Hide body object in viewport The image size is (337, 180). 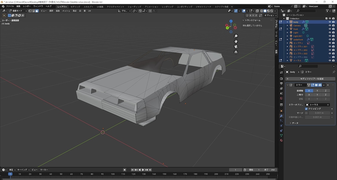click(x=330, y=22)
